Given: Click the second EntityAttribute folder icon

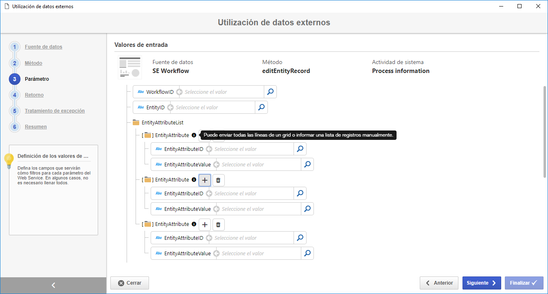Looking at the screenshot, I should click(148, 179).
